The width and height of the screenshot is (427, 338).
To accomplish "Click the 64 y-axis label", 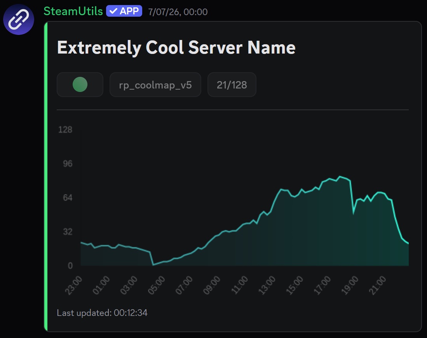I will (68, 198).
